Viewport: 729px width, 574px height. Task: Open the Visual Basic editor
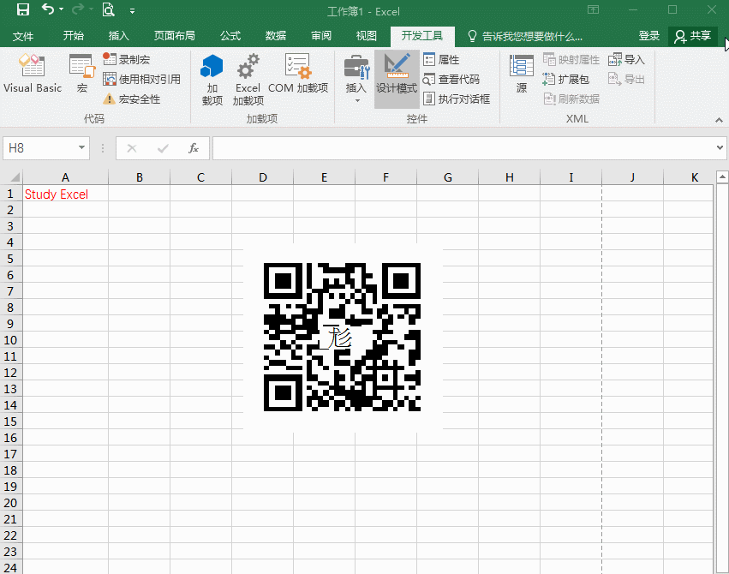[x=32, y=73]
